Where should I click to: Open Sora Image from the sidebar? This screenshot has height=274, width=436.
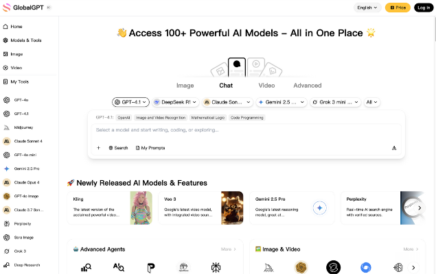(x=23, y=238)
